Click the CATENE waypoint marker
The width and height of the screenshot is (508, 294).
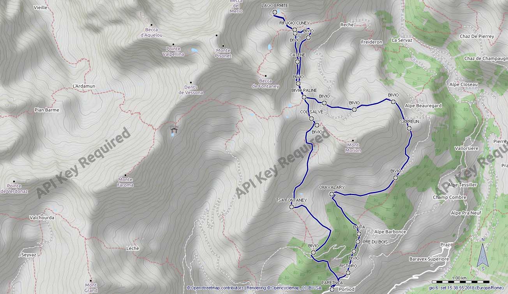[297, 62]
